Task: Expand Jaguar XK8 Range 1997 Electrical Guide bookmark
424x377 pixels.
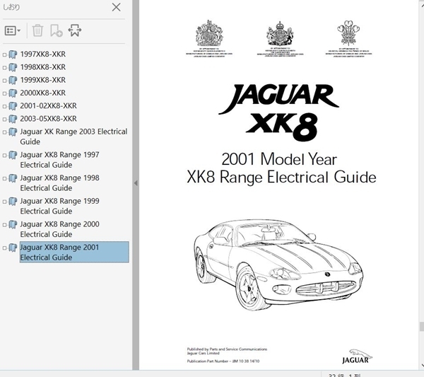Action: coord(4,156)
